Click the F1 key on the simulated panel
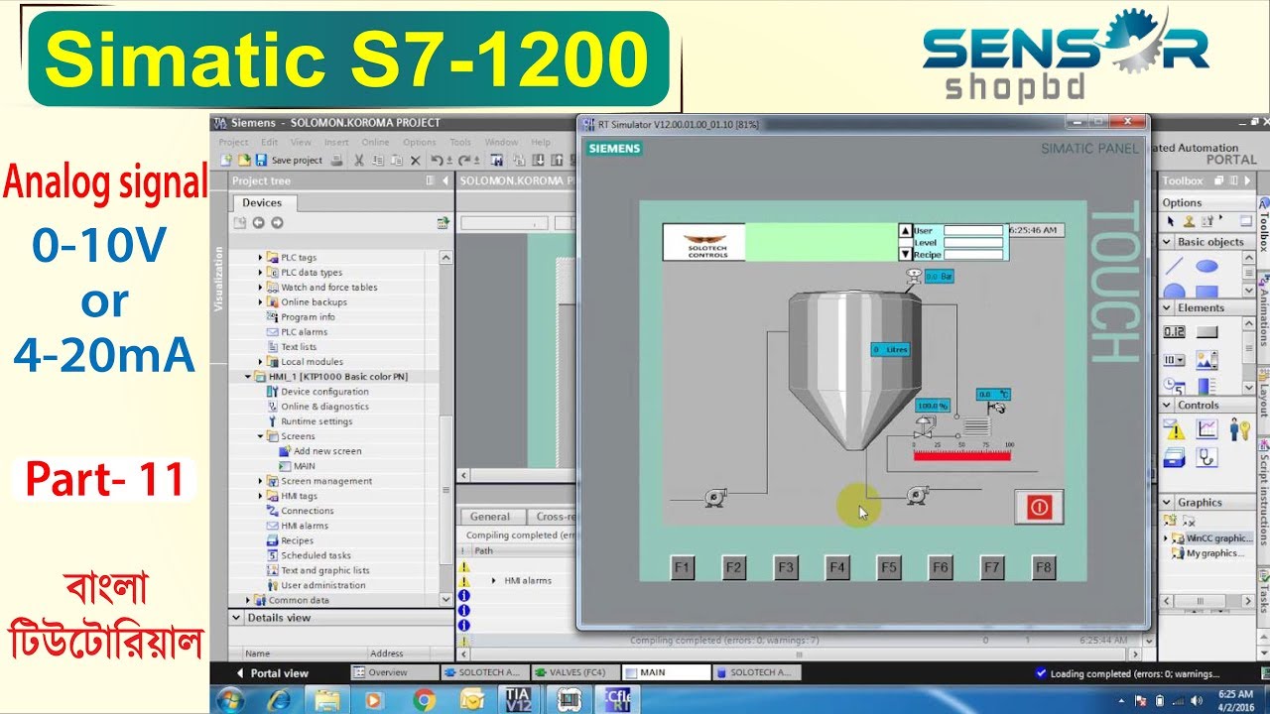 (682, 567)
